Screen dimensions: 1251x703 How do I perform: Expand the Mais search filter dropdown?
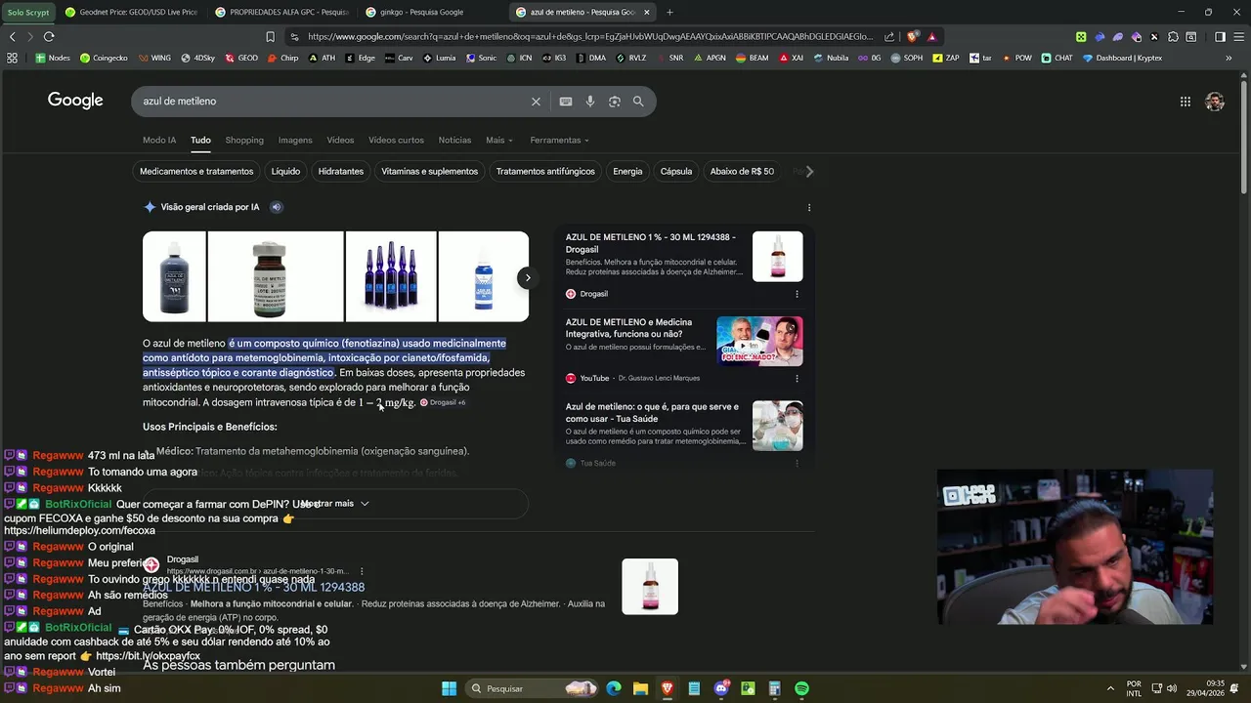point(499,140)
